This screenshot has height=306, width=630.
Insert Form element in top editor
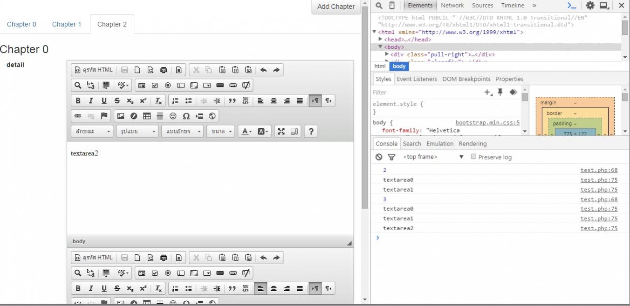[142, 85]
